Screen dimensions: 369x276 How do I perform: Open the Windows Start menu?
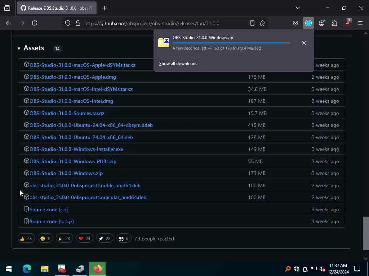[9, 269]
